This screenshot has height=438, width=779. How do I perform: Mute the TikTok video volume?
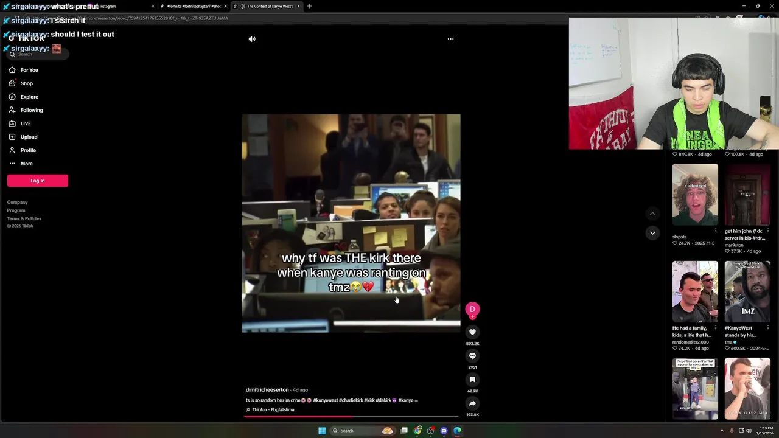[x=252, y=39]
